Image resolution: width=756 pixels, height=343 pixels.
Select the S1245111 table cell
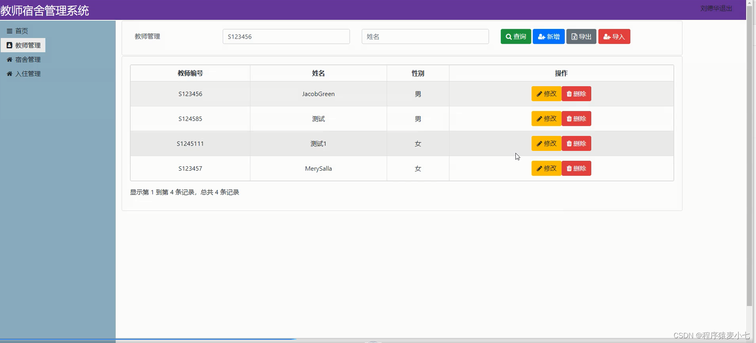coord(190,144)
